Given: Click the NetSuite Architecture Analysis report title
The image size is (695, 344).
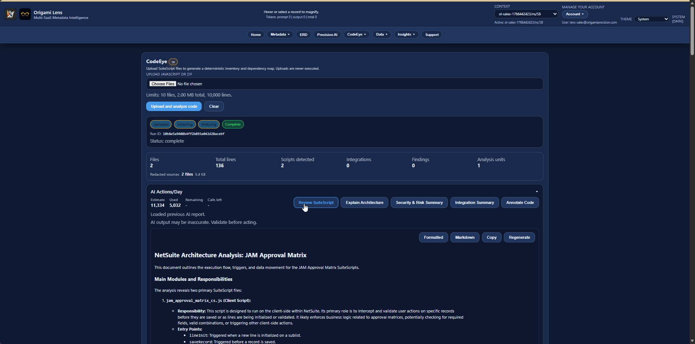Looking at the screenshot, I should [230, 255].
